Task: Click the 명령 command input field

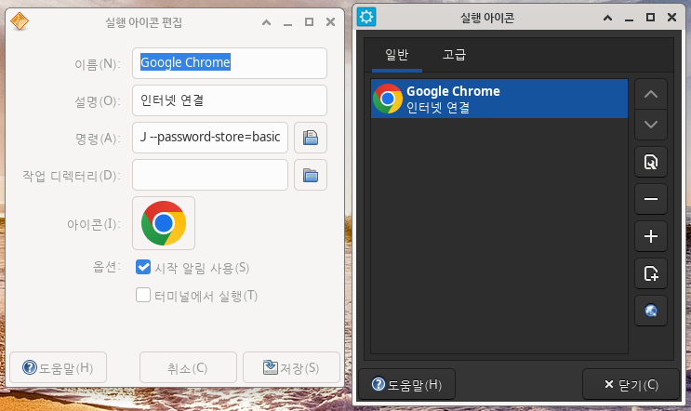Action: point(210,138)
